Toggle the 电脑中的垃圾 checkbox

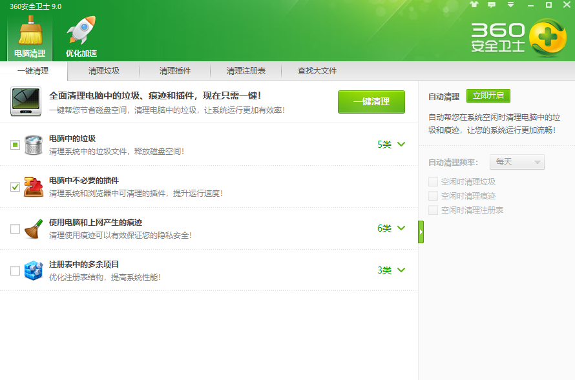(x=15, y=145)
